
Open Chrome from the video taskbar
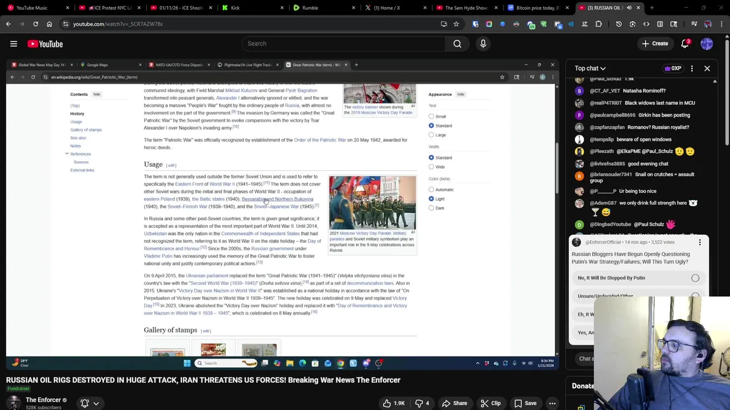click(x=340, y=363)
